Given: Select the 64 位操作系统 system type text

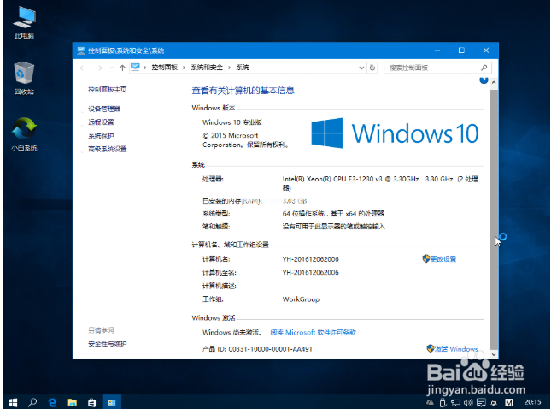Looking at the screenshot, I should (x=333, y=213).
